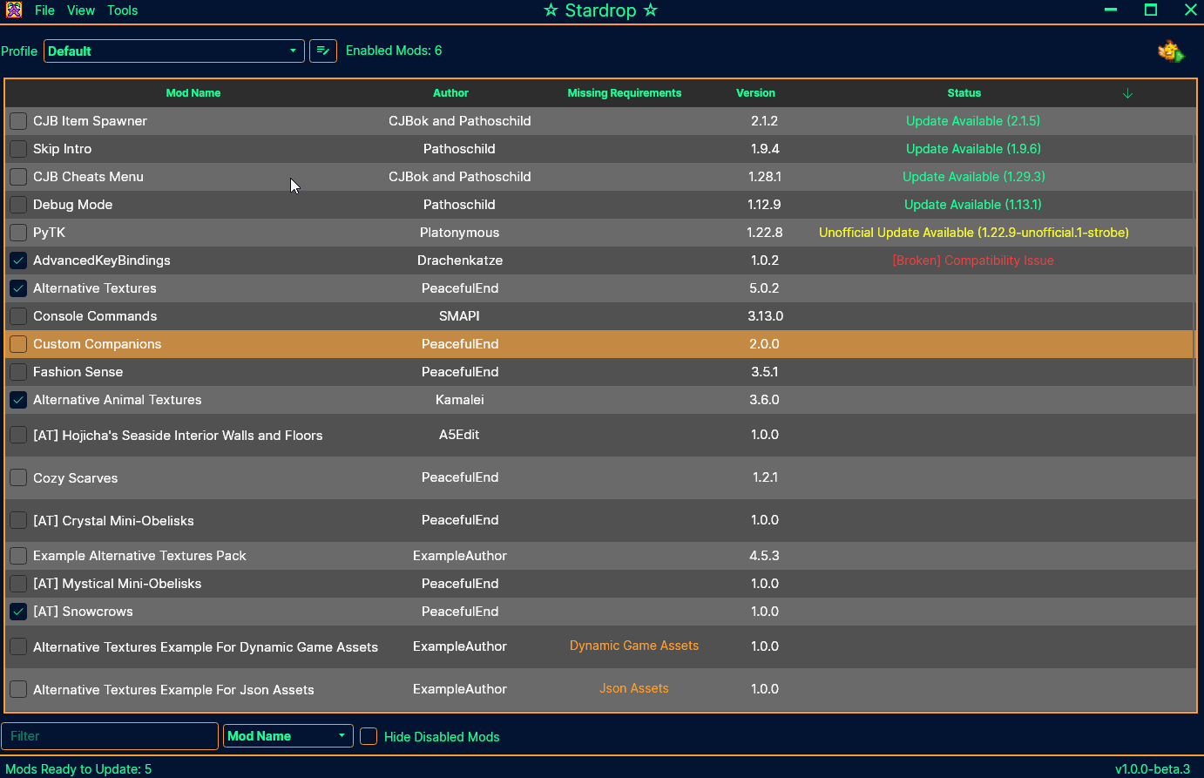This screenshot has height=778, width=1204.
Task: Check the Hojicha's Seaside Interior Walls checkbox
Action: [18, 435]
